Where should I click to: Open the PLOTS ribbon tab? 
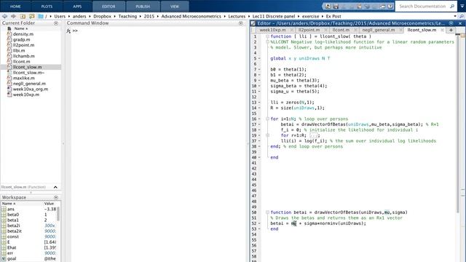pos(47,7)
